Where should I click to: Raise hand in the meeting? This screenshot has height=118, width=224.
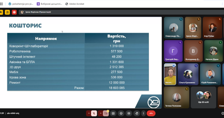[137, 113]
